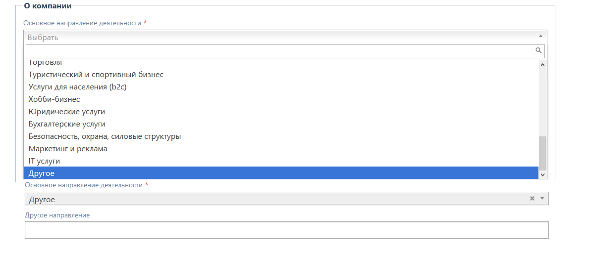
Task: Pick Маркетинг и реклама option
Action: click(x=68, y=149)
